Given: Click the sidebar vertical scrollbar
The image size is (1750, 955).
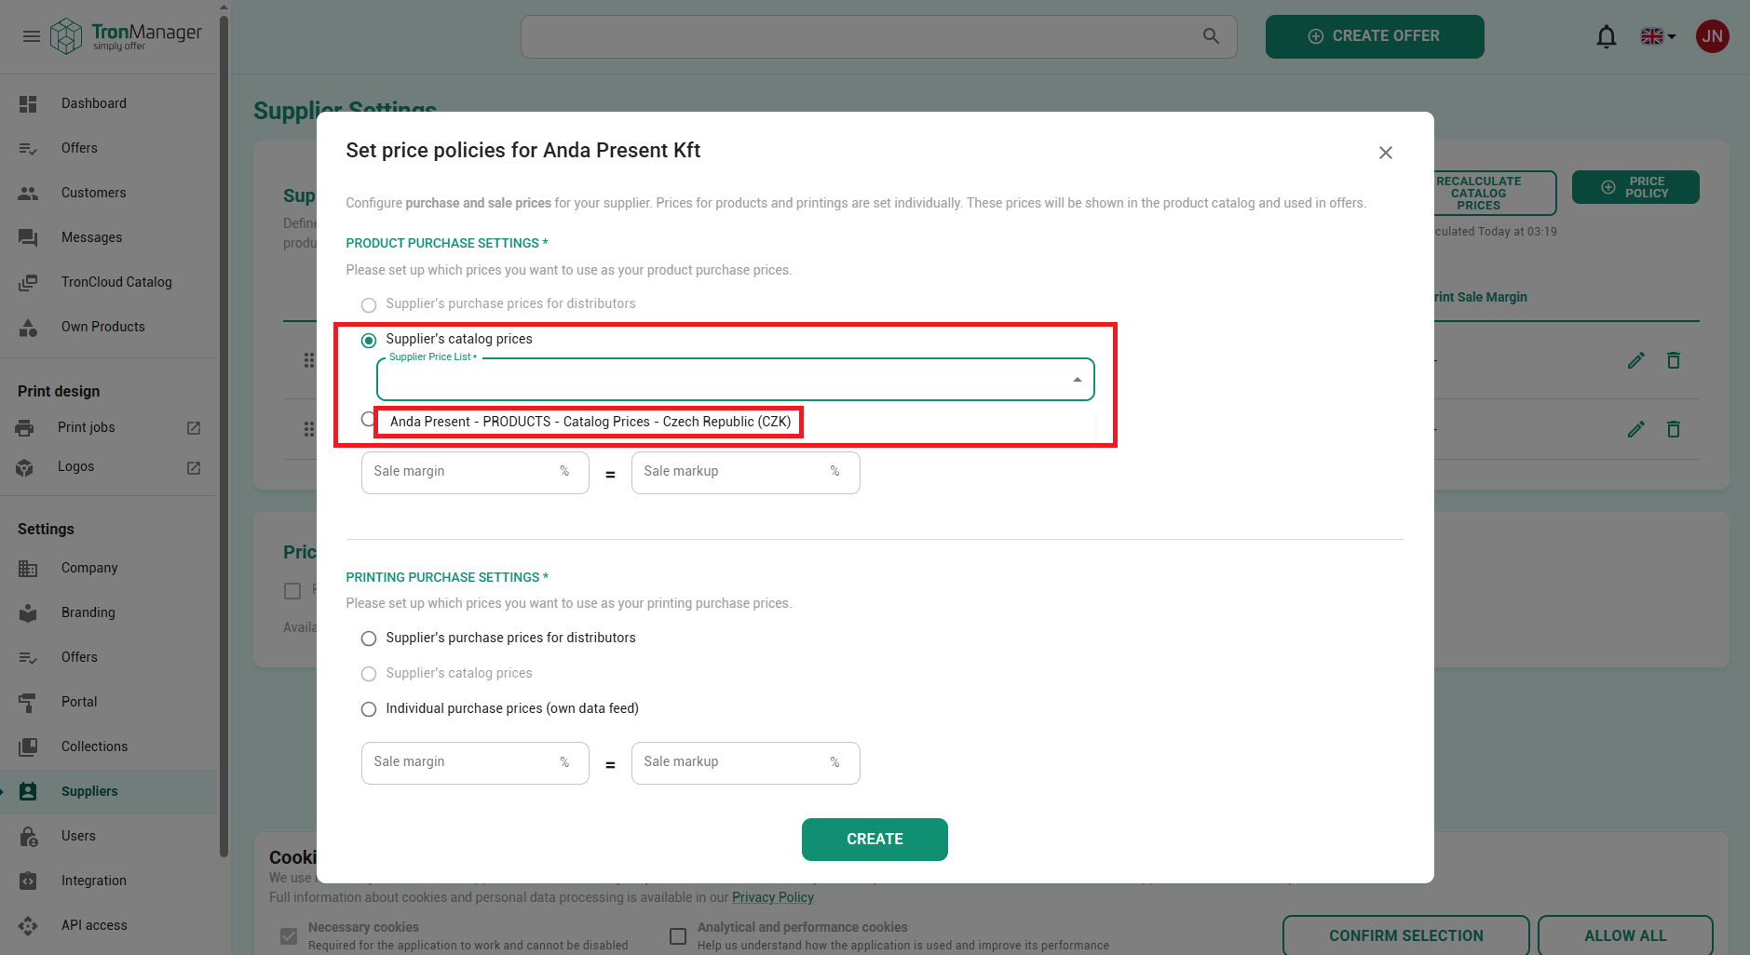Looking at the screenshot, I should point(224,437).
